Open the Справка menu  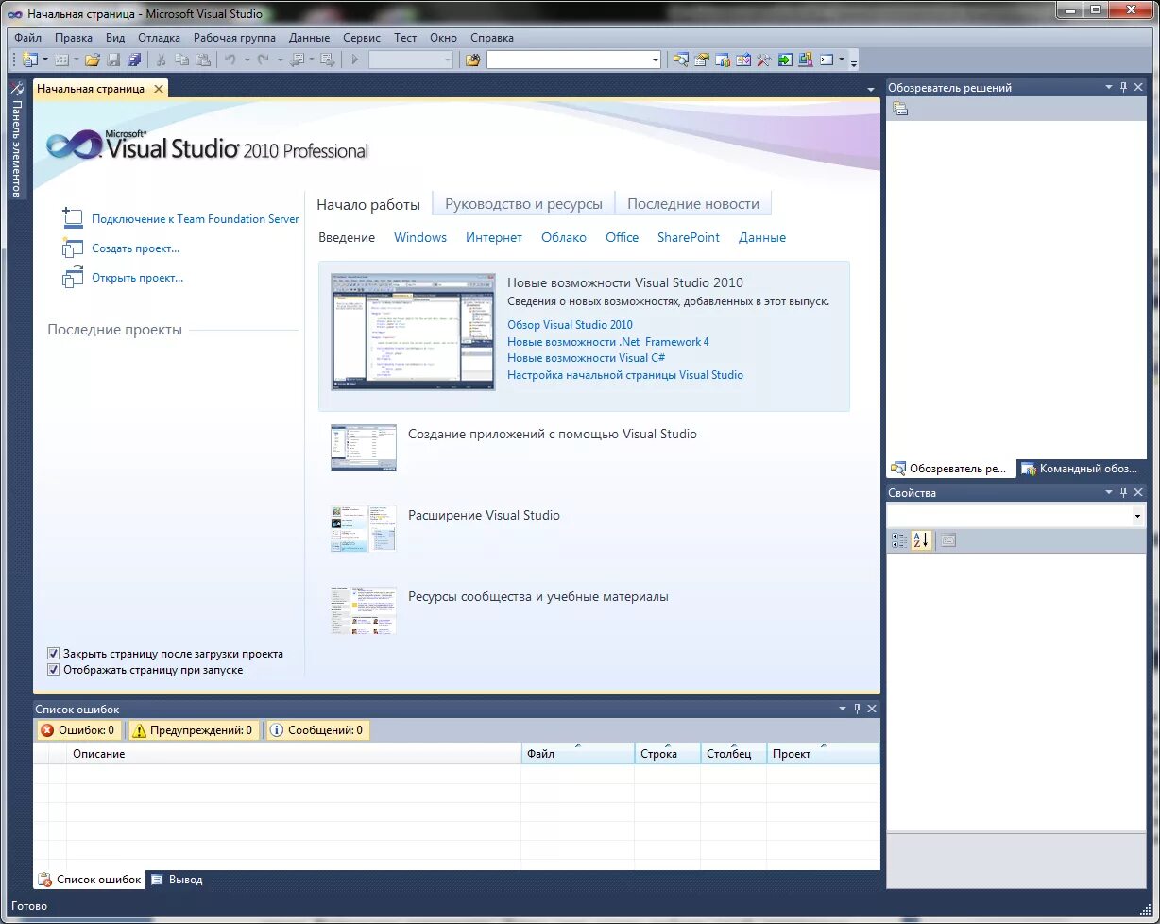491,38
